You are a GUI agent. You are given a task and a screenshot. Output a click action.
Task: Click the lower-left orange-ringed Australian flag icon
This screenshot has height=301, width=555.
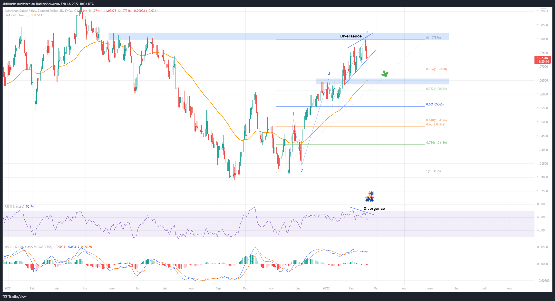coord(367,199)
